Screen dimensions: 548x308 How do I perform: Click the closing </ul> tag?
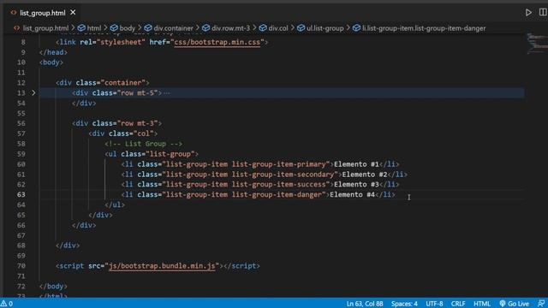point(115,204)
